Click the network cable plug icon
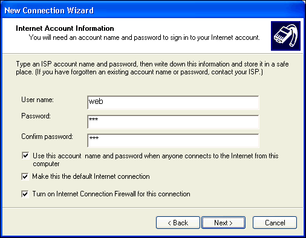Image resolution: width=306 pixels, height=238 pixels. coord(285,36)
